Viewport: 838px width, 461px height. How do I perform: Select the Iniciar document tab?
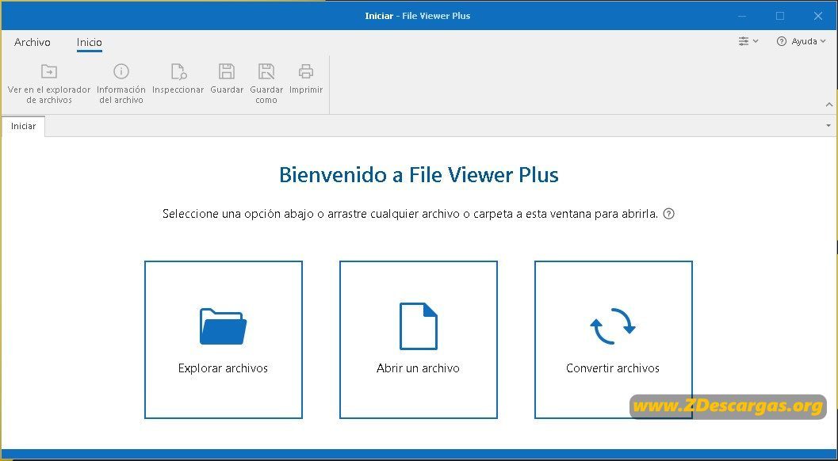coord(24,126)
